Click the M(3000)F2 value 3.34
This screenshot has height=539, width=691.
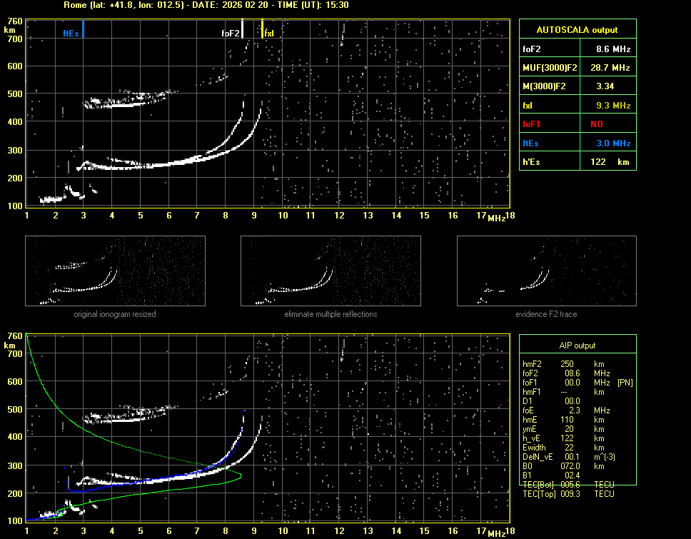click(606, 86)
